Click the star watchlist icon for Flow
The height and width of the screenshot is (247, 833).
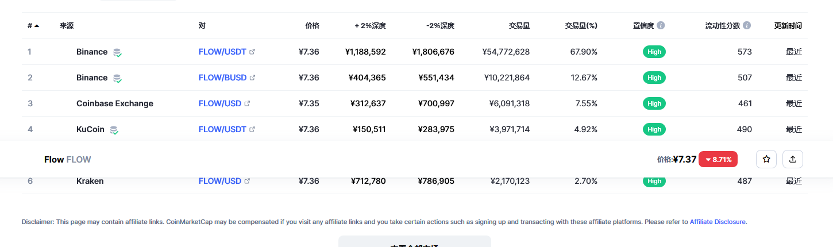tap(766, 159)
